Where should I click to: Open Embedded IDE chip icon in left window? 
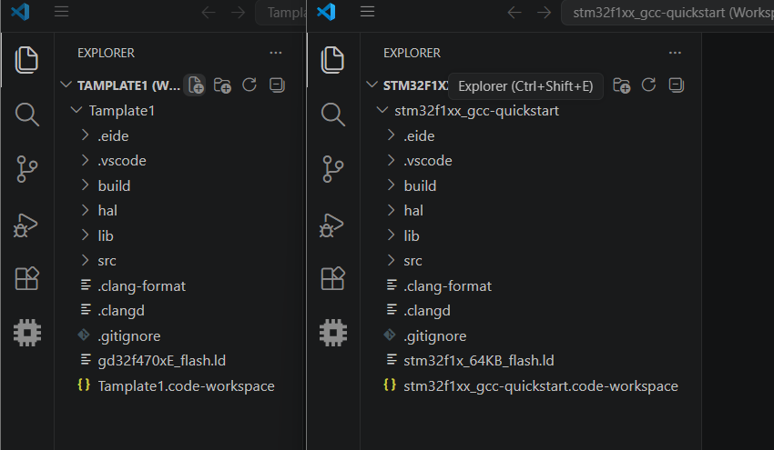click(x=27, y=333)
